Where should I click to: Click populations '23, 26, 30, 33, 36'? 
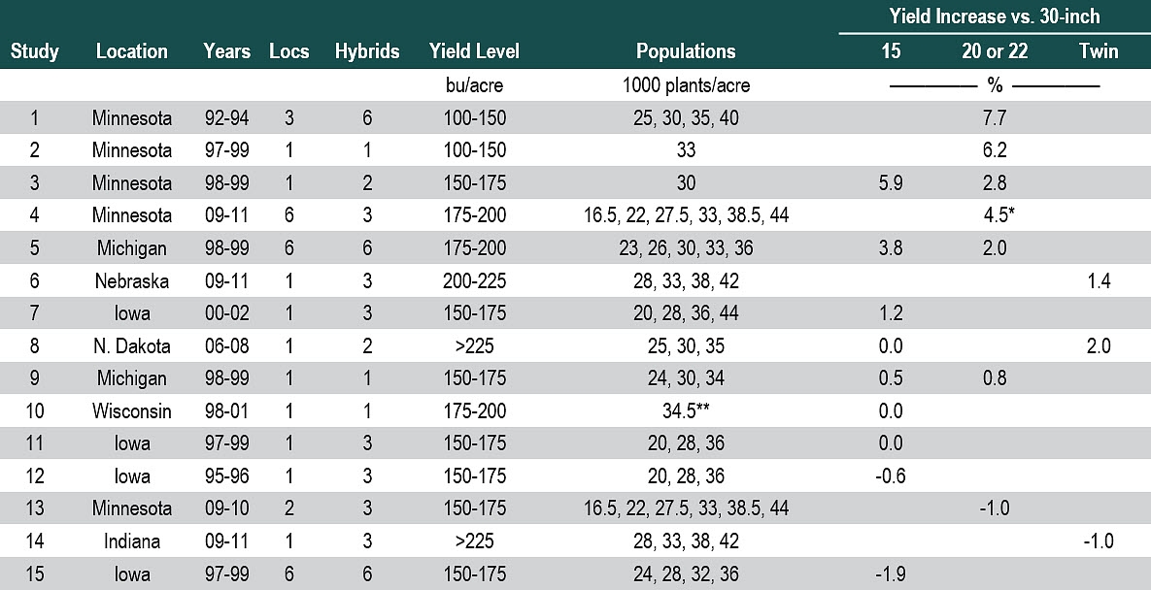(x=687, y=247)
